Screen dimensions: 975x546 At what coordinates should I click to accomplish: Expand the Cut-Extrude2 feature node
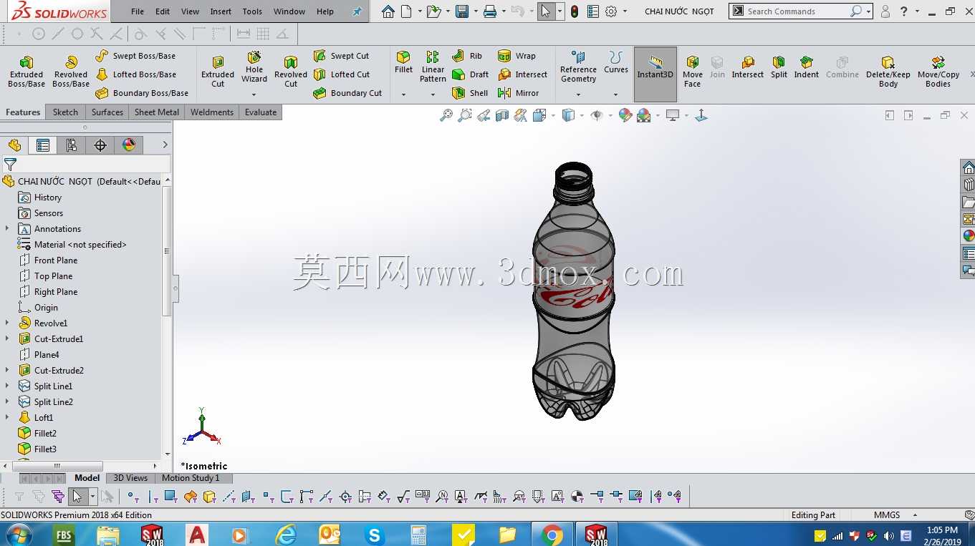pos(7,371)
